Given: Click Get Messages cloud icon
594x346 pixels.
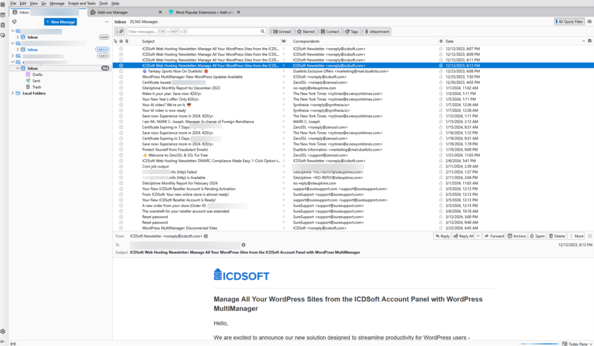Looking at the screenshot, I should (15, 22).
